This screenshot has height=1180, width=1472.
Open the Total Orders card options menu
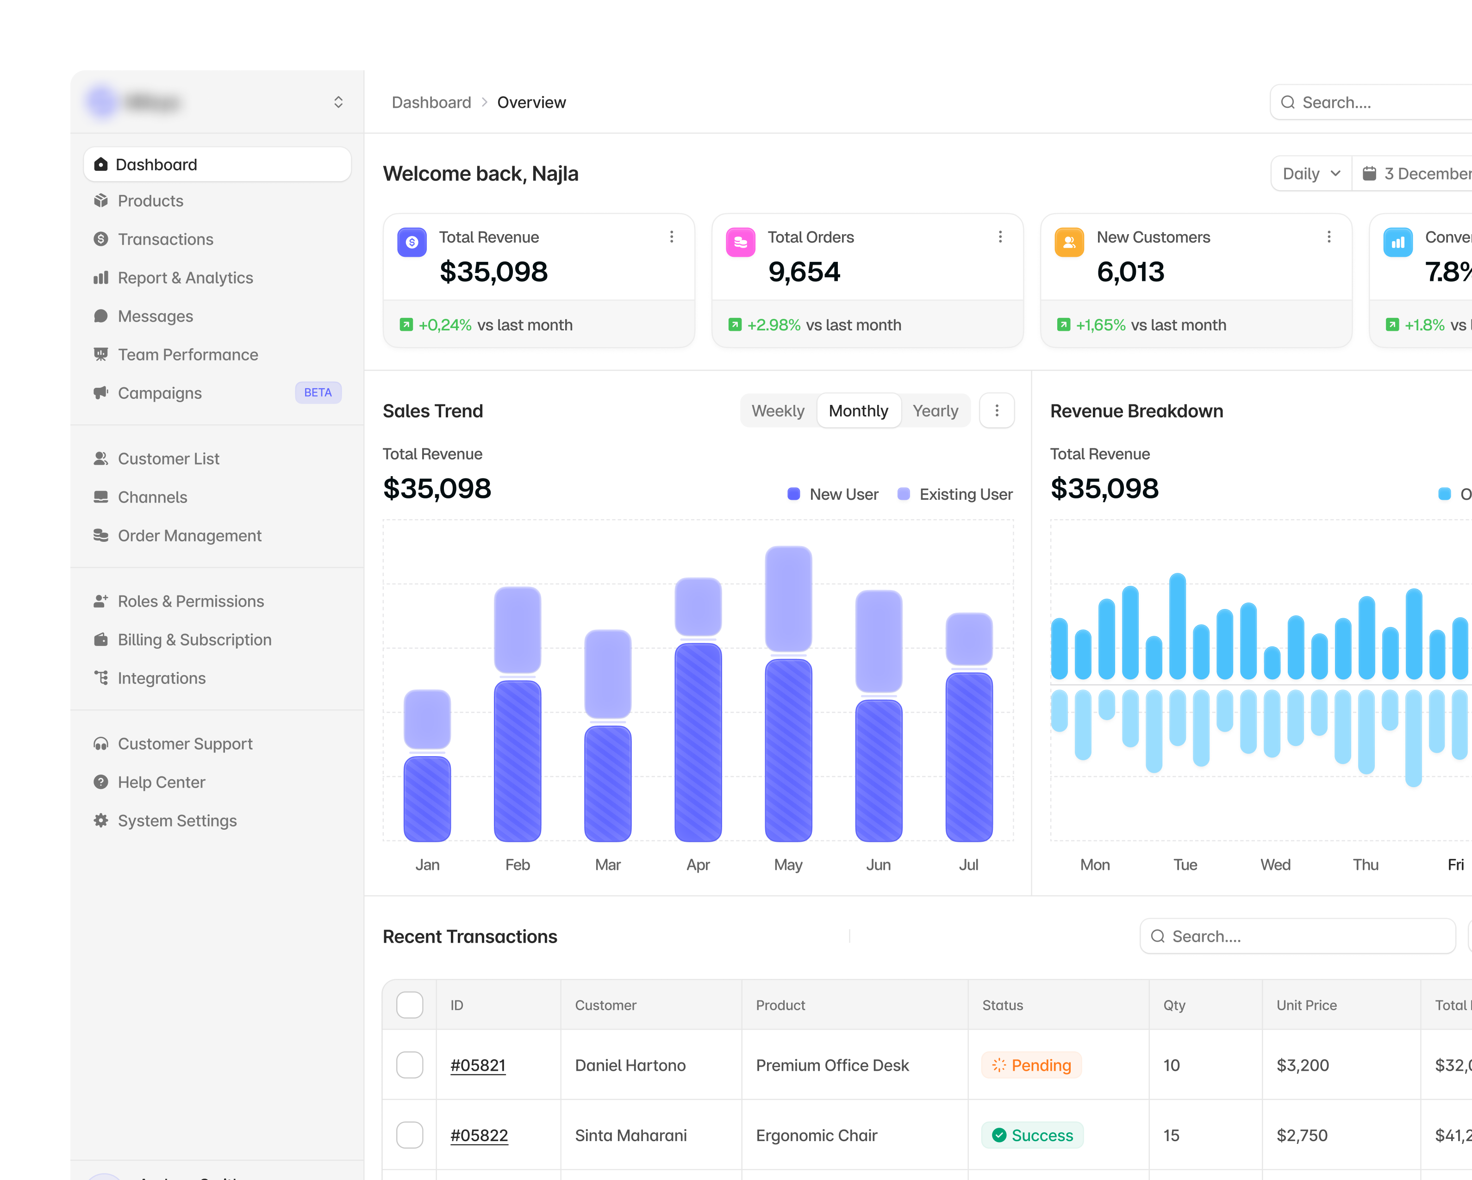tap(1000, 237)
